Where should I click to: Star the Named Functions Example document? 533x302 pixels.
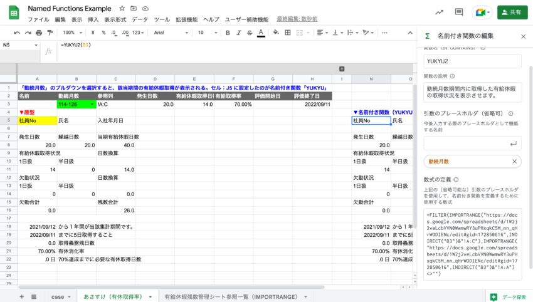(x=122, y=9)
